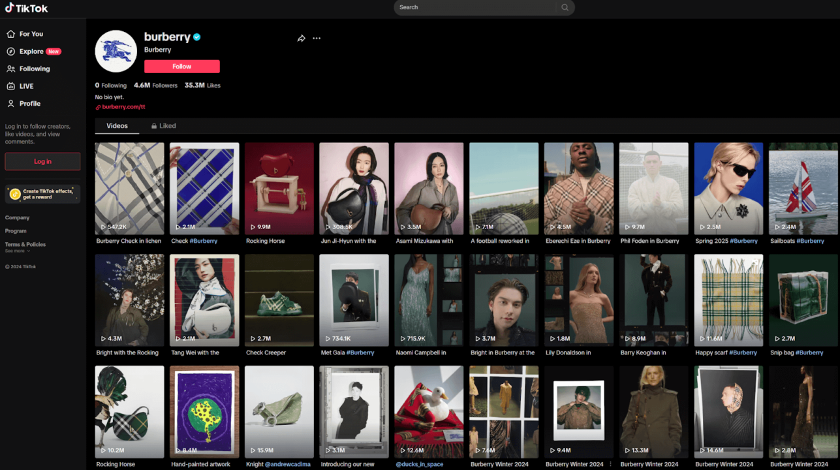Expand the Program section
Image resolution: width=840 pixels, height=470 pixels.
pyautogui.click(x=16, y=231)
